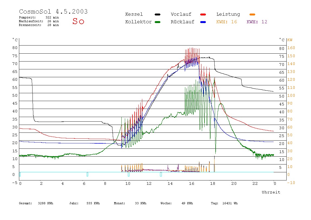Screen dimensions: 311x220
Task: Click the '12' hour tick on time axis
Action: [149, 183]
